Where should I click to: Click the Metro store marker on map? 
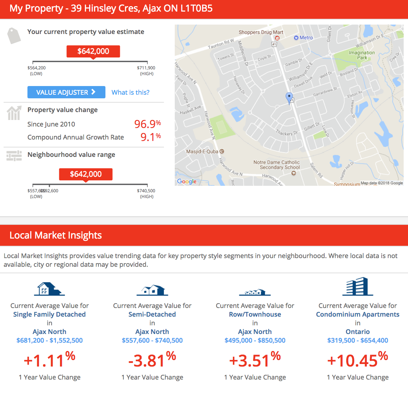(x=296, y=38)
